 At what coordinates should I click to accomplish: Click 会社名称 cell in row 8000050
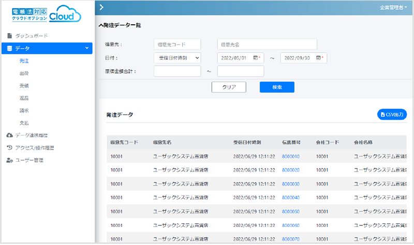[x=380, y=211]
